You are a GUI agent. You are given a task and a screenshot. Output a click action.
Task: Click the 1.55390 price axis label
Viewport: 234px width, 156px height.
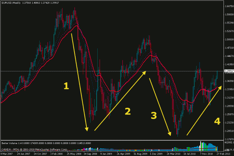click(x=229, y=23)
